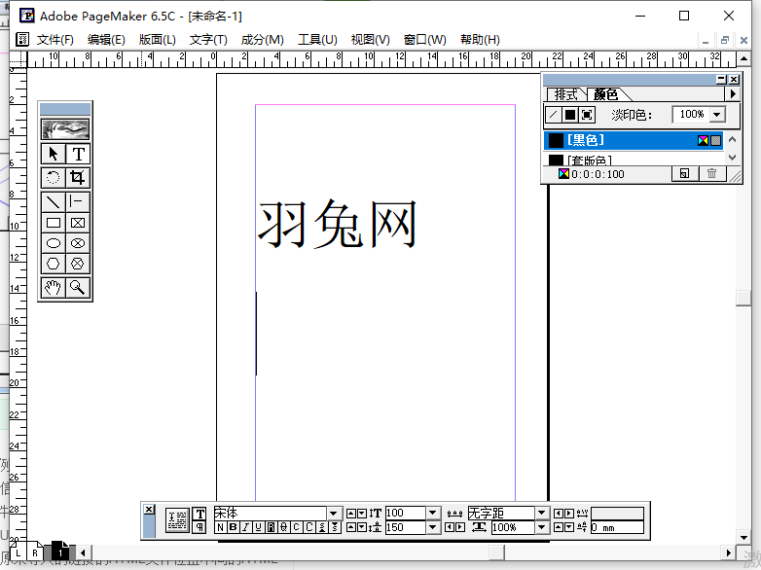Open the 文件(F) menu
The width and height of the screenshot is (761, 570).
pyautogui.click(x=55, y=40)
